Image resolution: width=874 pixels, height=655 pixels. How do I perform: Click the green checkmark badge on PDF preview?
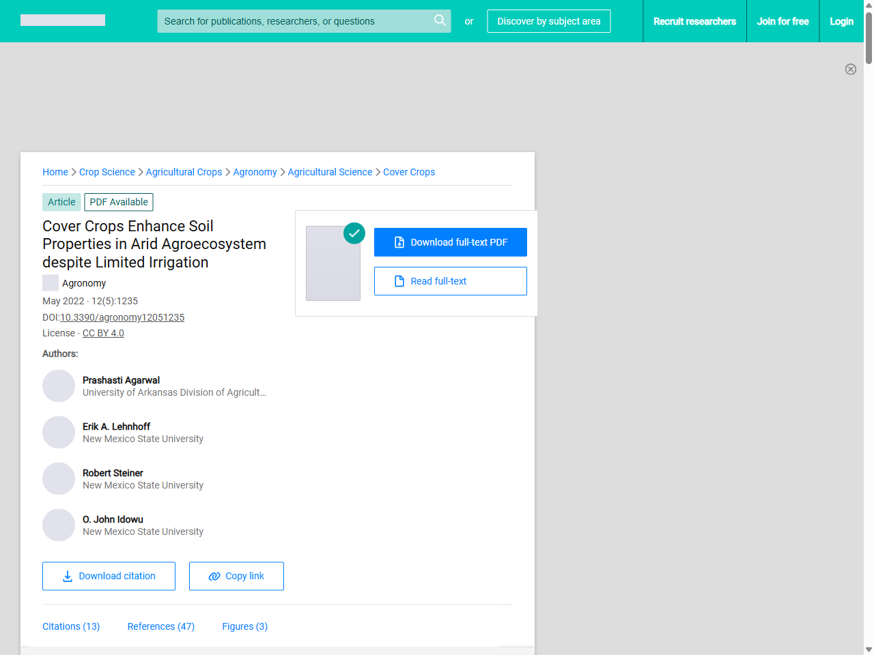[354, 233]
